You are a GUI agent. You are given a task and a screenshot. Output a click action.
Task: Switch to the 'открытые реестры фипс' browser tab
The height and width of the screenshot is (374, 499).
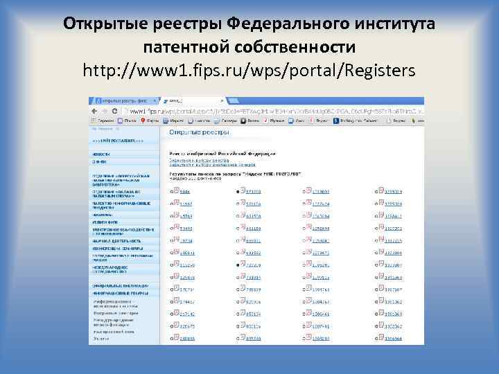(x=125, y=101)
